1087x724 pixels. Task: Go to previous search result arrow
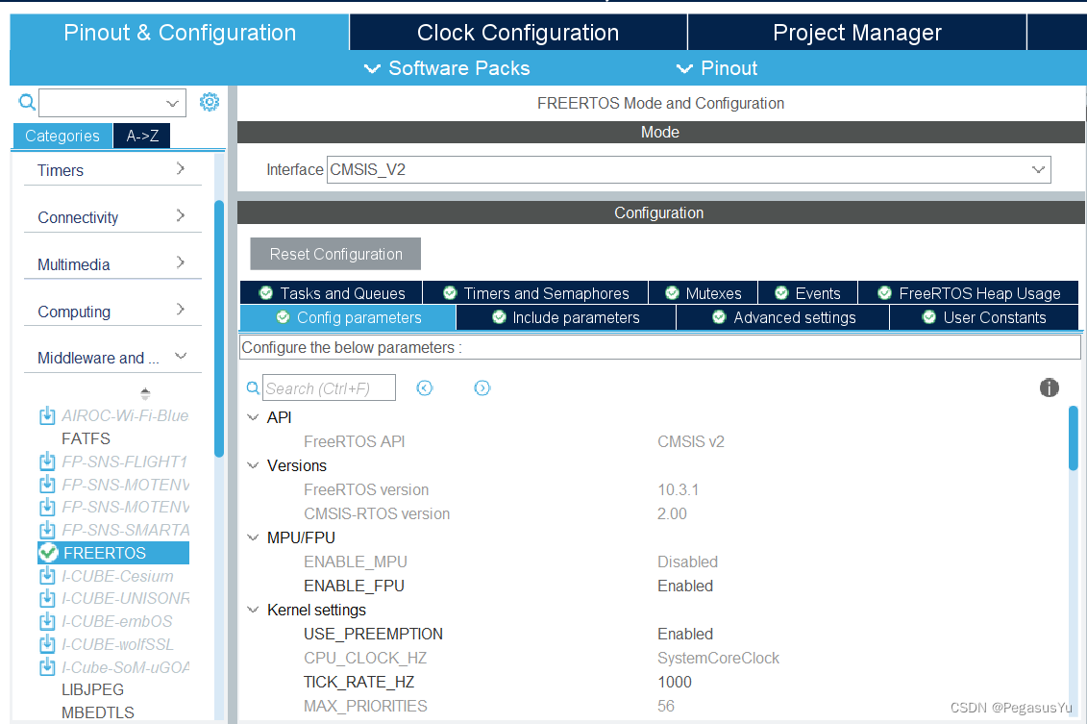[x=425, y=387]
